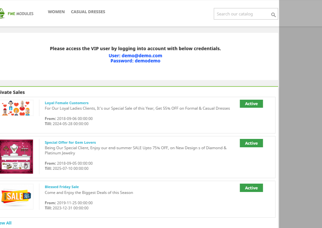The height and width of the screenshot is (228, 322).
Task: Click the 55% OFF ladies sale description
Action: [x=137, y=108]
